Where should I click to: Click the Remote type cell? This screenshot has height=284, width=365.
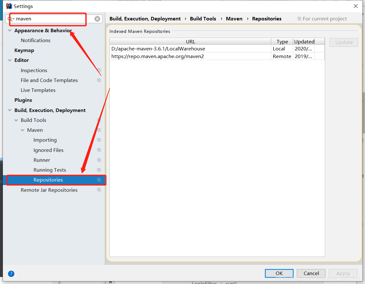[282, 56]
